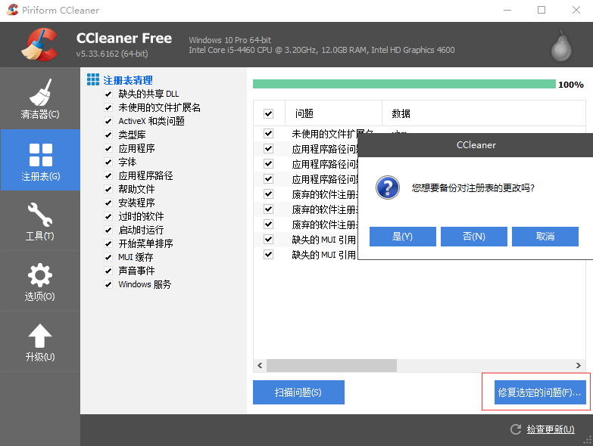Toggle the 启动时运行 checkbox
The width and height of the screenshot is (593, 446).
tap(108, 230)
